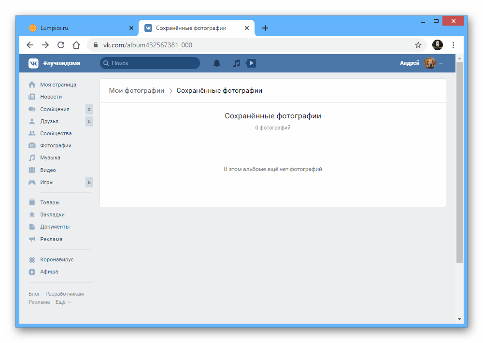The width and height of the screenshot is (483, 343).
Task: Reload the page with the refresh icon
Action: click(61, 45)
